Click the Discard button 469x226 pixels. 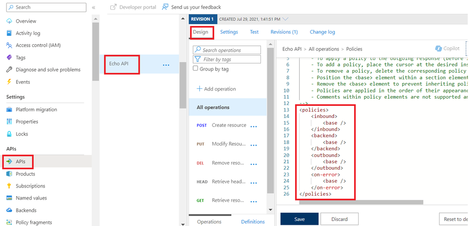tap(339, 219)
